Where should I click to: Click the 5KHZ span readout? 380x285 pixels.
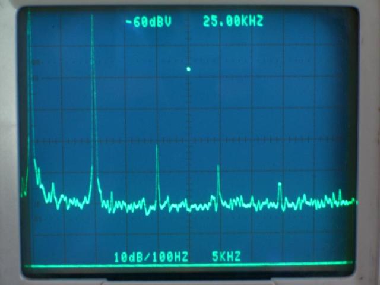point(226,256)
